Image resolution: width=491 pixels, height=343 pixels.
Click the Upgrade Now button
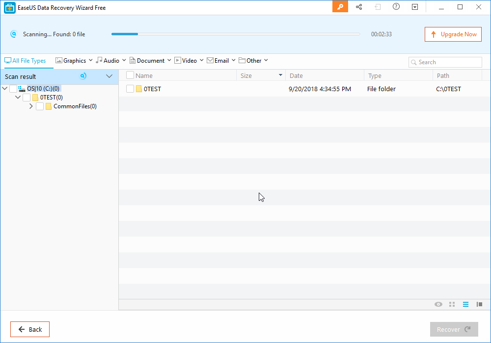click(x=453, y=34)
